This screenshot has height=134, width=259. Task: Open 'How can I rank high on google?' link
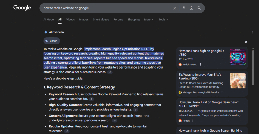201,53
